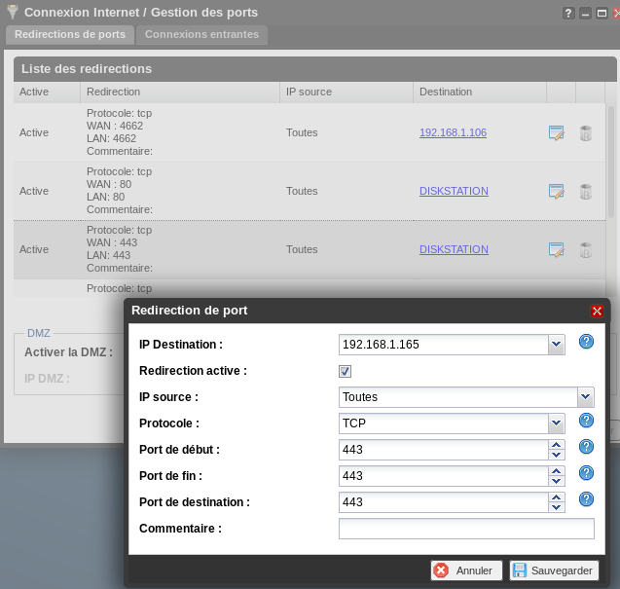The image size is (620, 589).
Task: Delete the 192.168.1.106 redirection row
Action: tap(585, 133)
